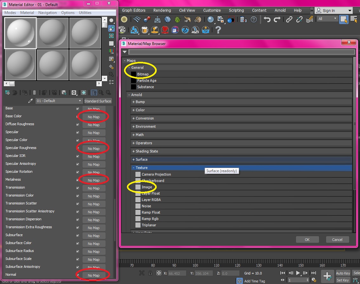Viewport: 360px width, 284px height.
Task: Open the Modes menu in Material Editor
Action: [x=10, y=13]
